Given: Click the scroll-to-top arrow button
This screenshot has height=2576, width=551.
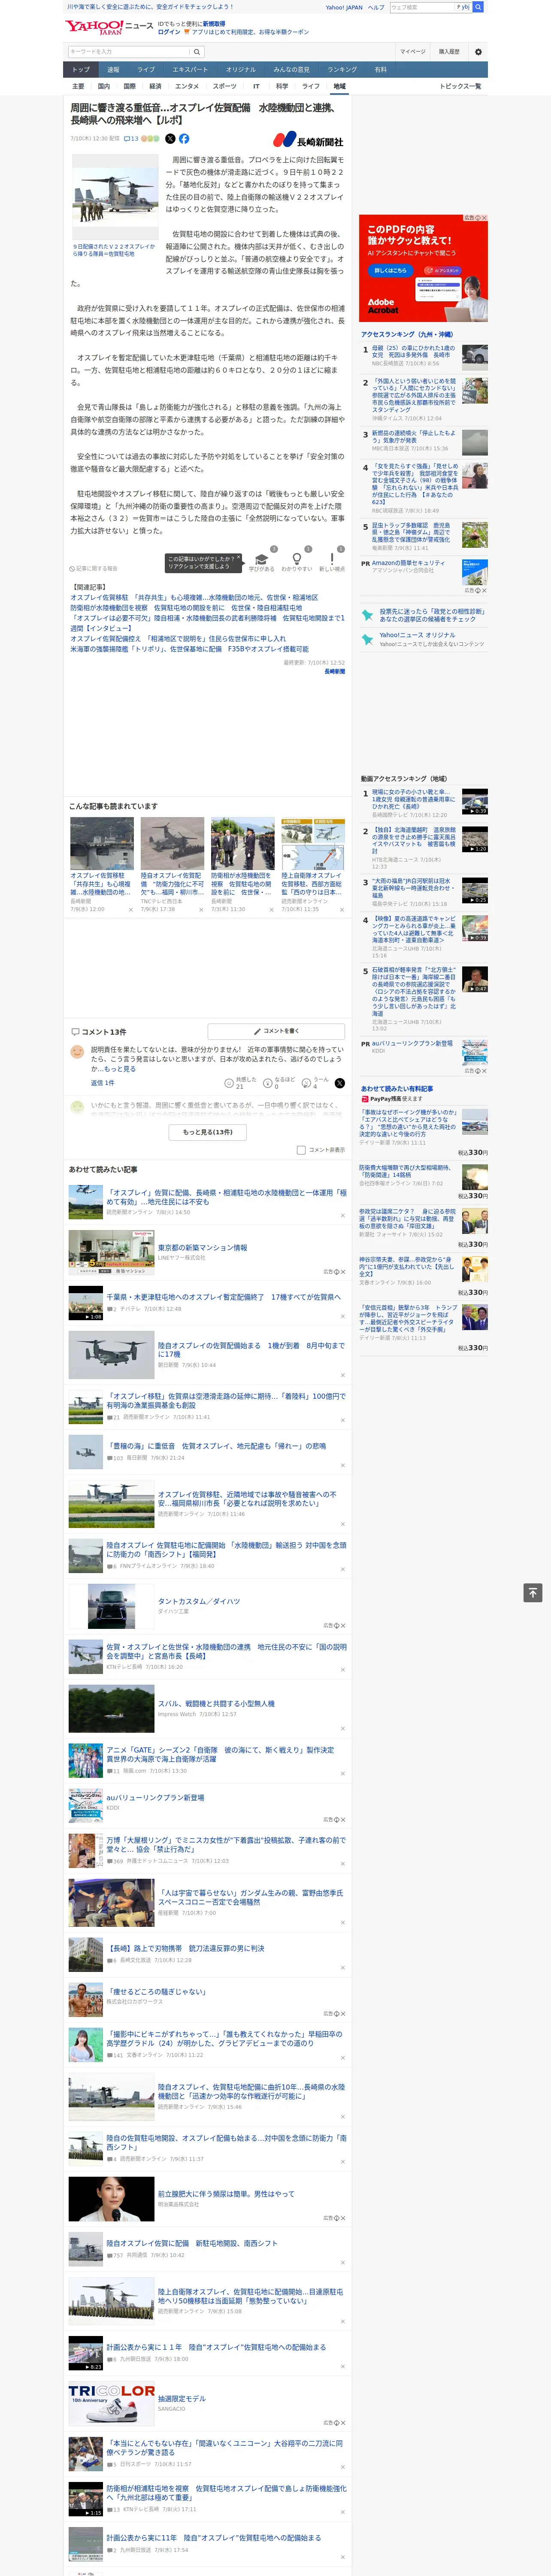Looking at the screenshot, I should click(x=533, y=1593).
